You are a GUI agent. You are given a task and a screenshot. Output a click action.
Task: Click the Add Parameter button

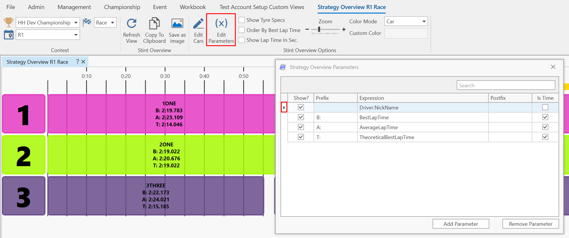(460, 224)
